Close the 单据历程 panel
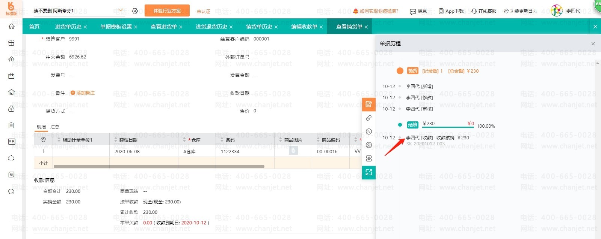Viewport: 601px width, 239px height. [593, 43]
